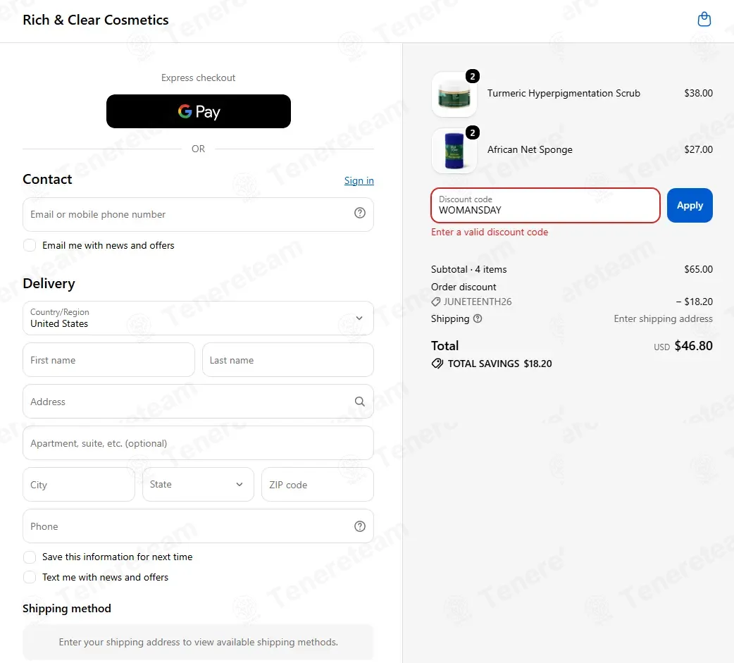Viewport: 734px width, 663px height.
Task: Expand the State dropdown
Action: [x=198, y=484]
